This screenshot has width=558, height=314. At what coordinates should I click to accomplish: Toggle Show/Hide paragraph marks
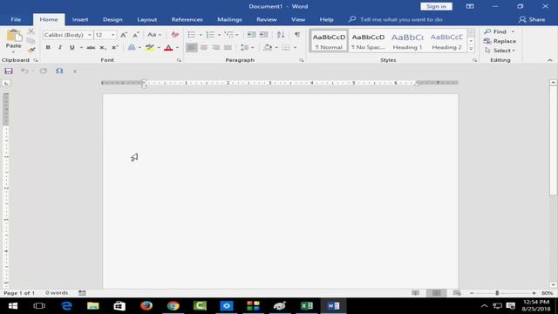[296, 35]
